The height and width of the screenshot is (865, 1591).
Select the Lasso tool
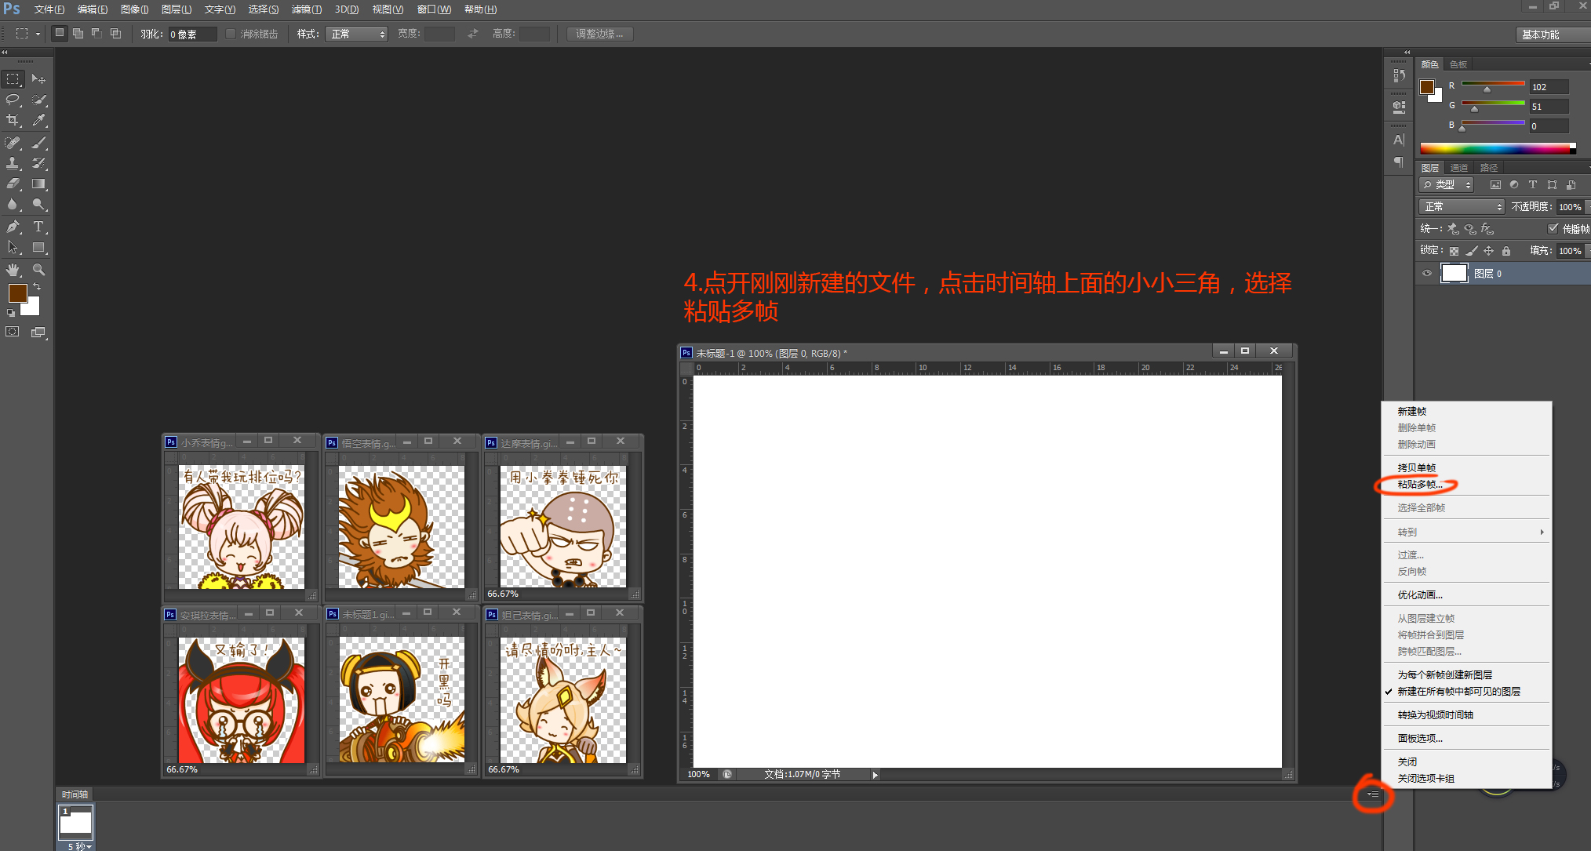(x=13, y=100)
